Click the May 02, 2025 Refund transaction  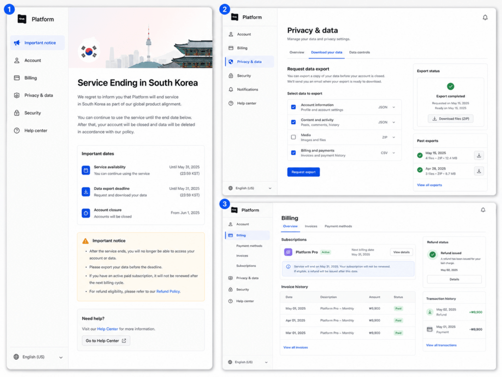coord(454,312)
